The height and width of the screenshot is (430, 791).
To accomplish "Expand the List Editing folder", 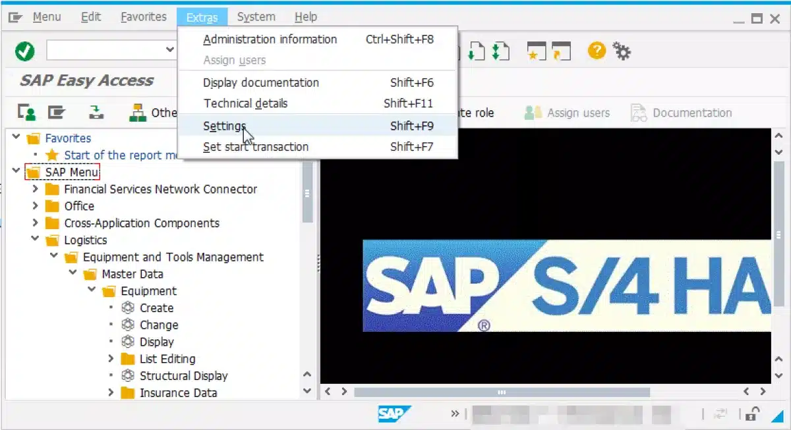I will point(111,359).
